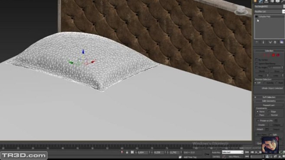
Task: Click the red X-axis gizmo arrow
Action: [x=93, y=62]
